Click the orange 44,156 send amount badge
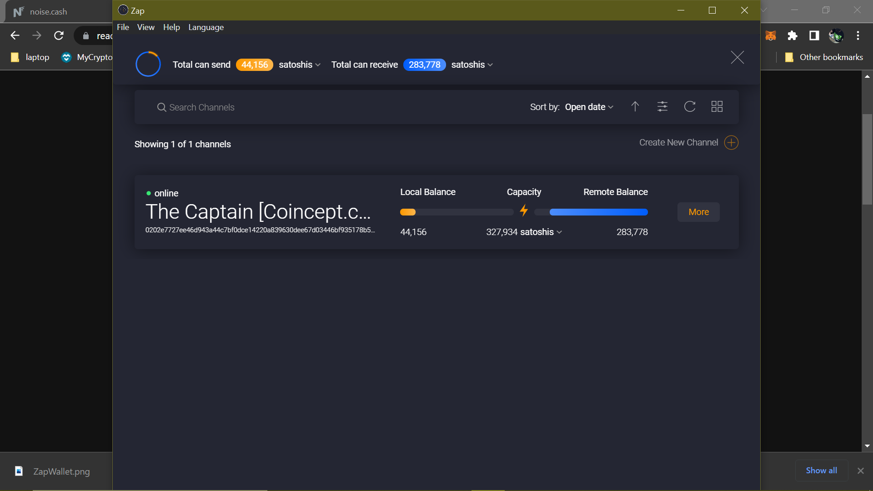This screenshot has height=491, width=873. coord(255,65)
